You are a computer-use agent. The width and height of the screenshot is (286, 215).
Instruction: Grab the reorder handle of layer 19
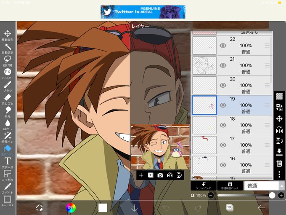tap(267, 105)
